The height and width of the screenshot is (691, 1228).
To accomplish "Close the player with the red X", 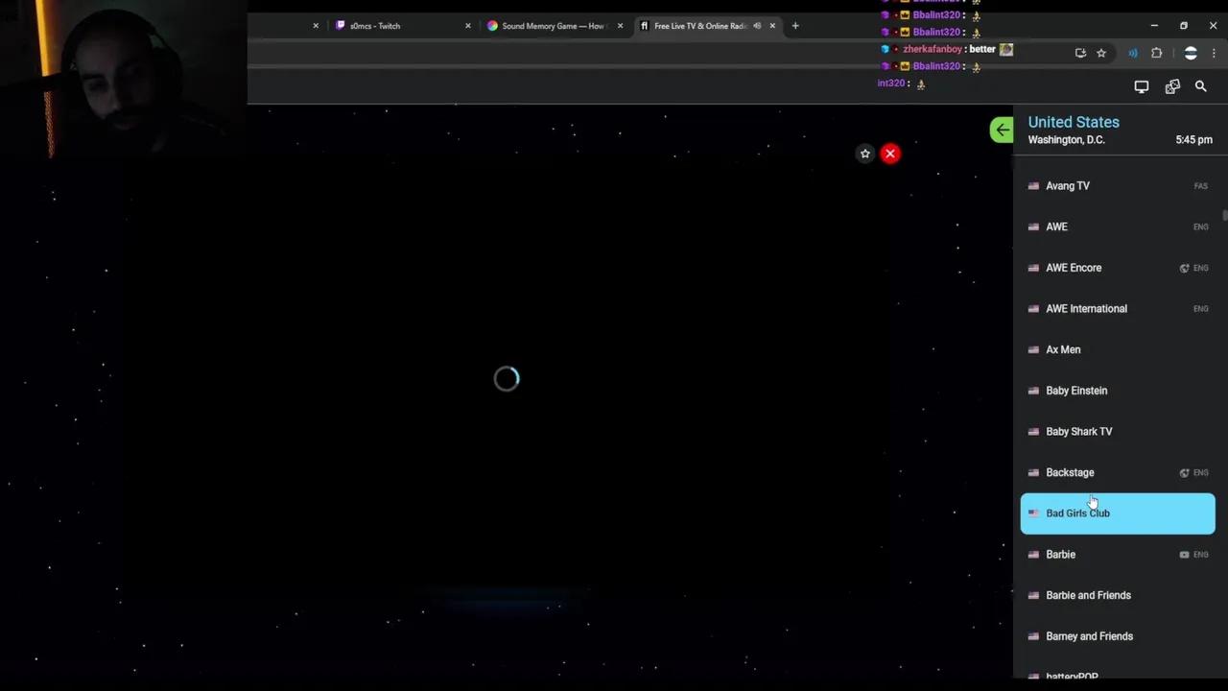I will [890, 154].
